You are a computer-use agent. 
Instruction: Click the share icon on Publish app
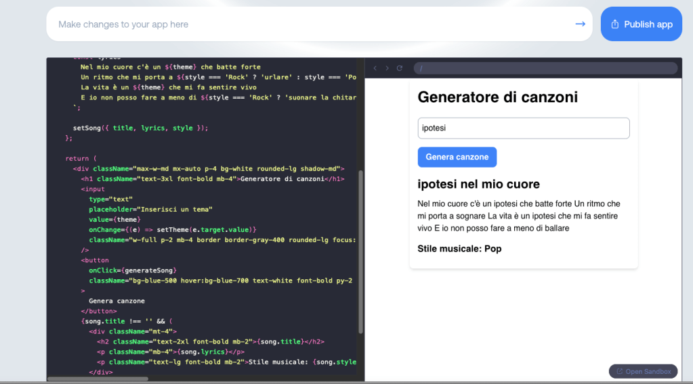pyautogui.click(x=615, y=24)
